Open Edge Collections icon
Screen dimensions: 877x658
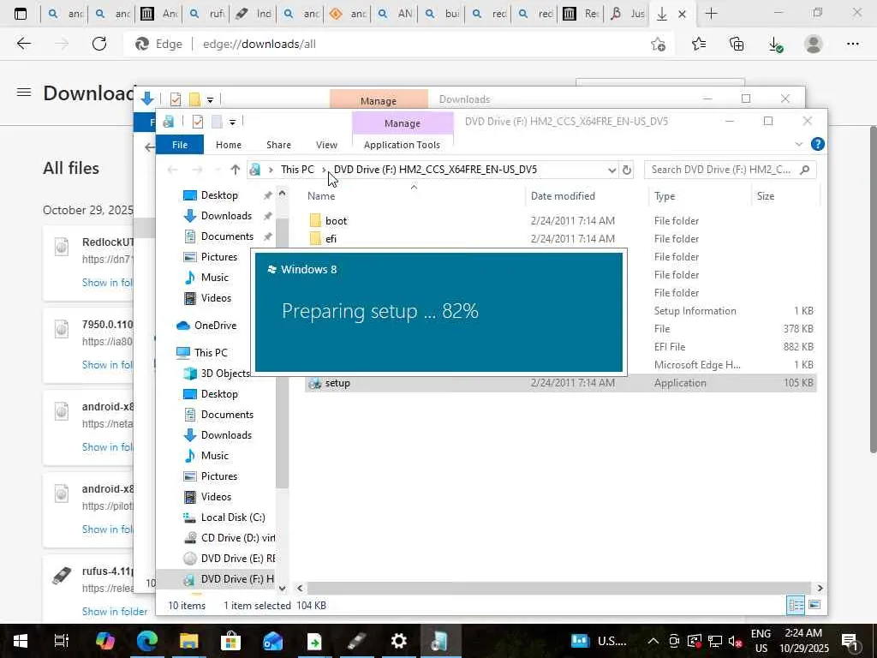click(x=737, y=44)
